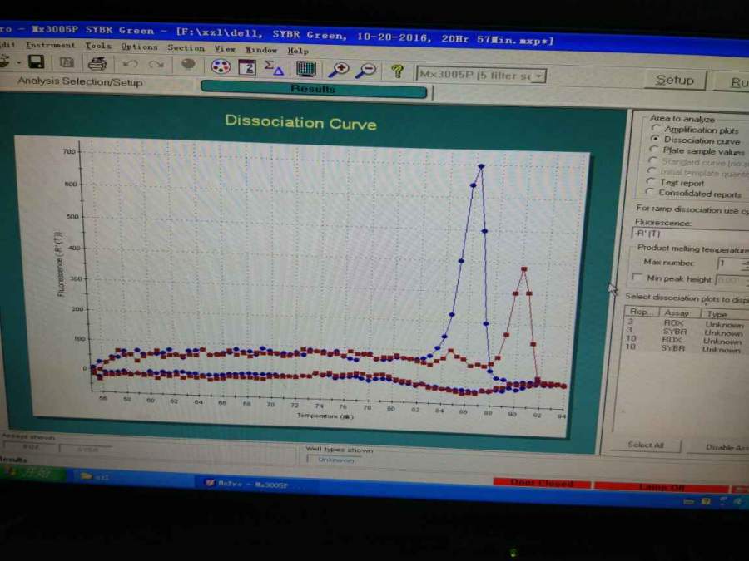Toggle the ROX assay shown button
749x561 pixels.
click(x=31, y=447)
